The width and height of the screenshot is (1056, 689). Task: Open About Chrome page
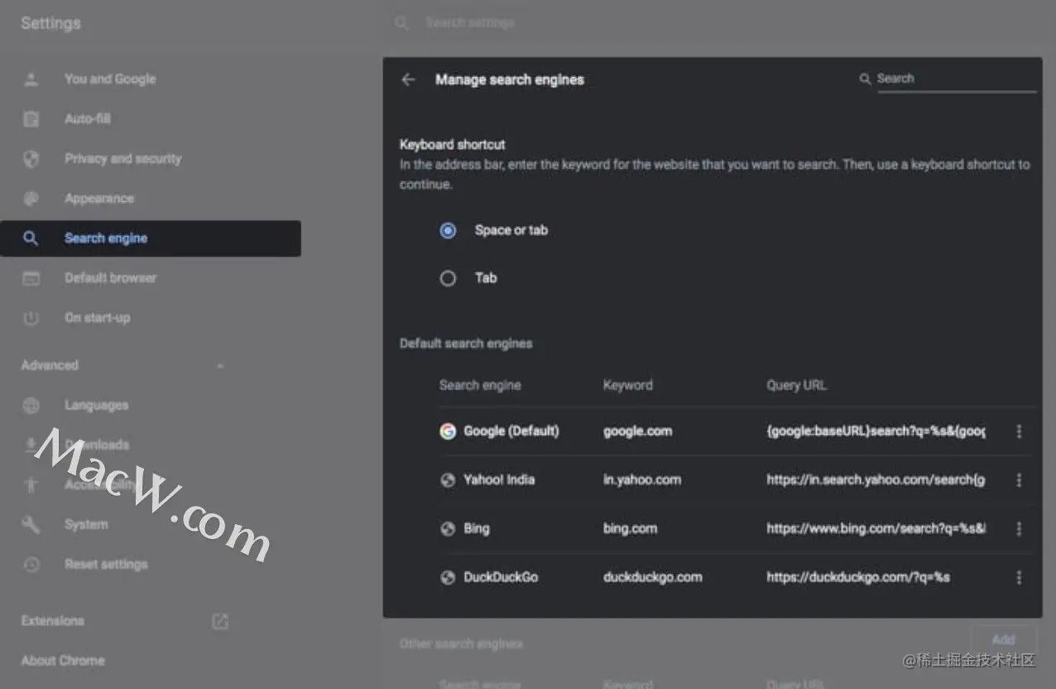coord(63,661)
